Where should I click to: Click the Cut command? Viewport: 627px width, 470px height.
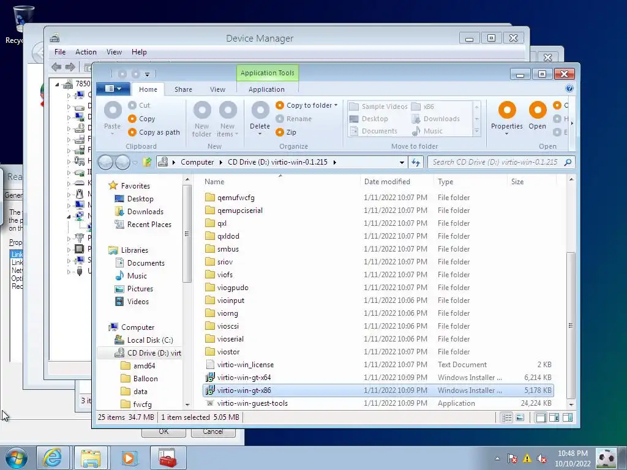point(139,105)
